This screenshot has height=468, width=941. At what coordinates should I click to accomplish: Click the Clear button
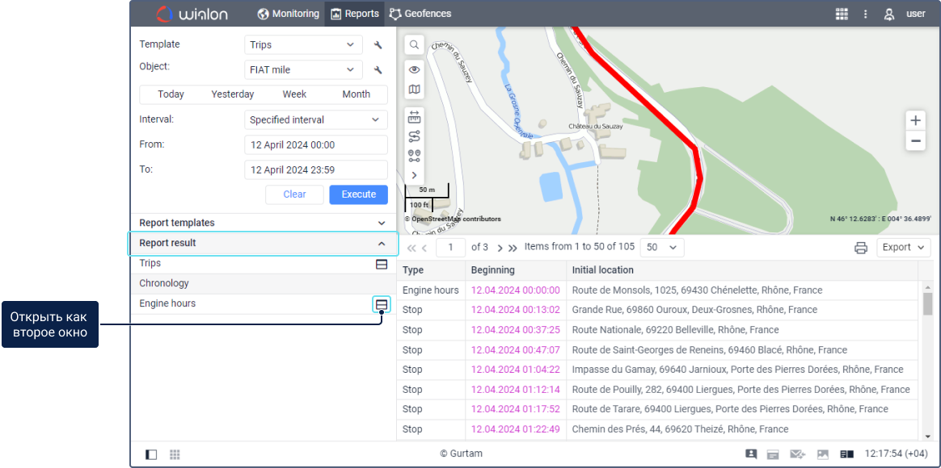(294, 194)
